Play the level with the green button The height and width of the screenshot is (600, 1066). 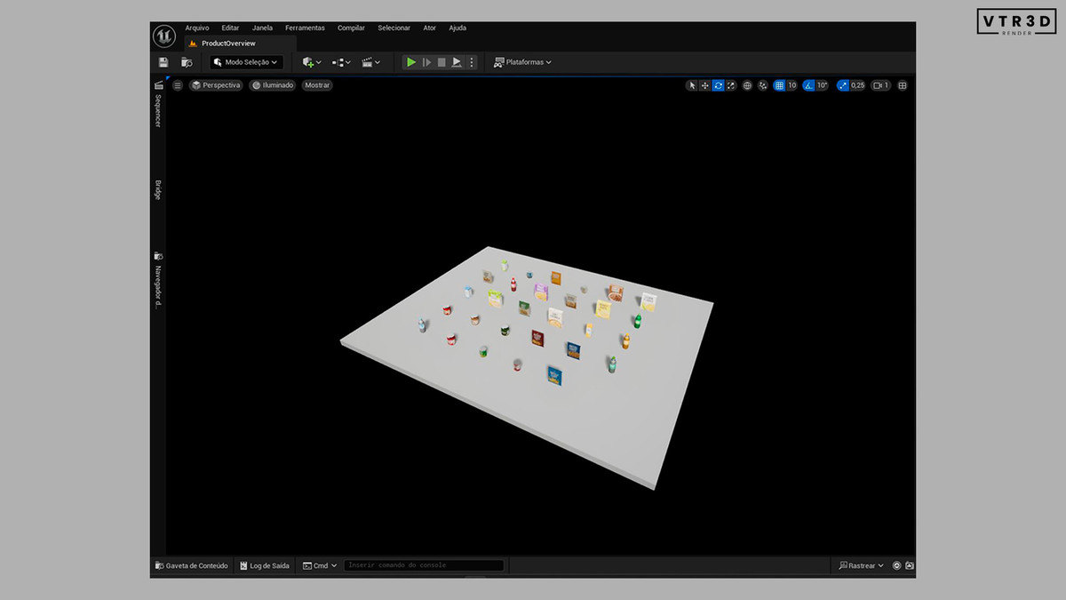[x=410, y=62]
